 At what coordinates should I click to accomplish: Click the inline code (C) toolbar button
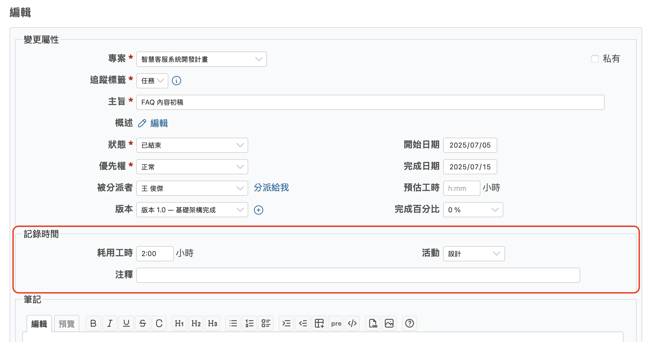pos(159,323)
